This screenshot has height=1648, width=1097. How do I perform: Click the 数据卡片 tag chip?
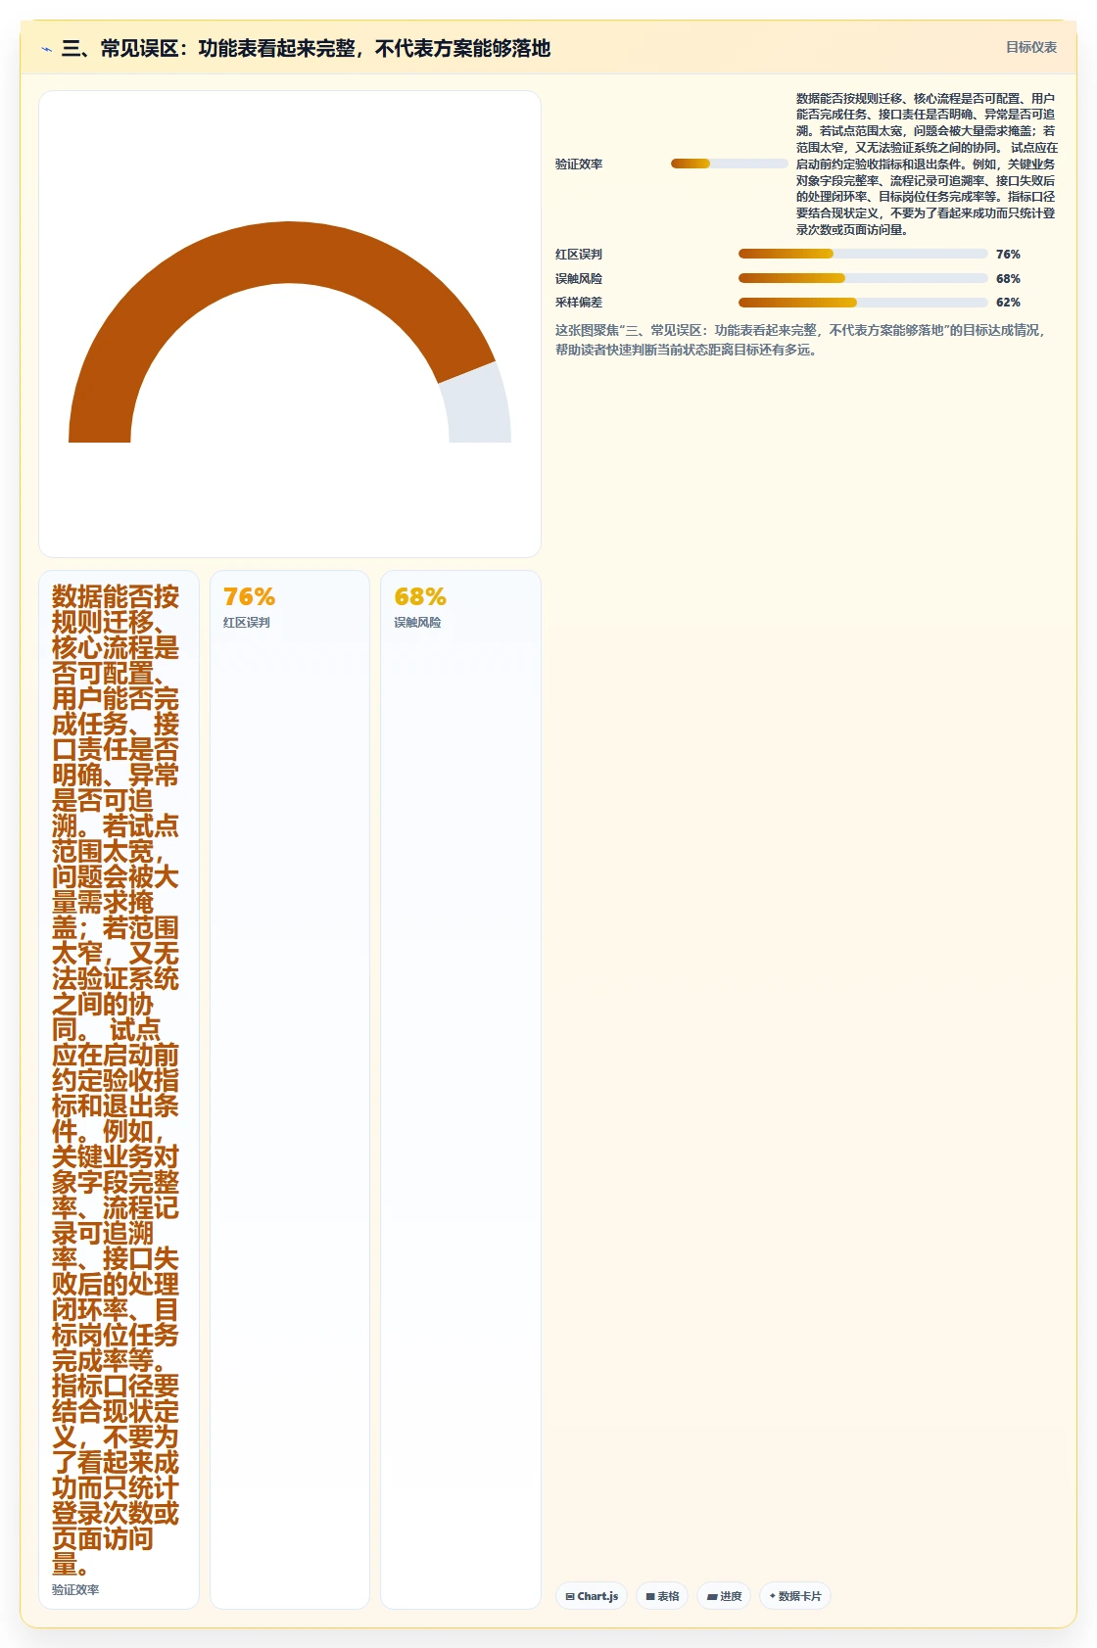click(x=794, y=1596)
